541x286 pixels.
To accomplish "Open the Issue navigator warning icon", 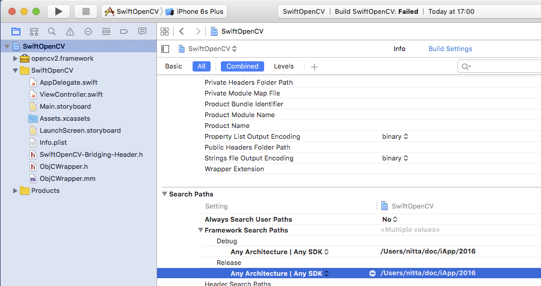I will click(70, 31).
